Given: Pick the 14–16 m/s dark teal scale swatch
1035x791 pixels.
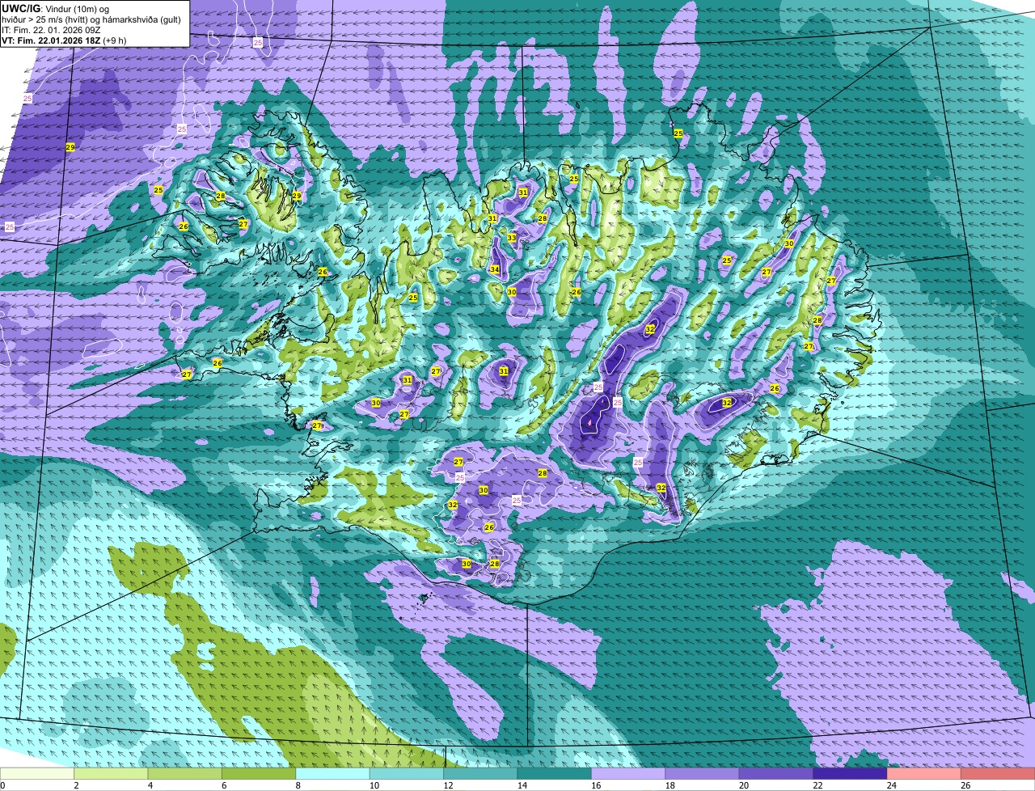Looking at the screenshot, I should tap(555, 773).
